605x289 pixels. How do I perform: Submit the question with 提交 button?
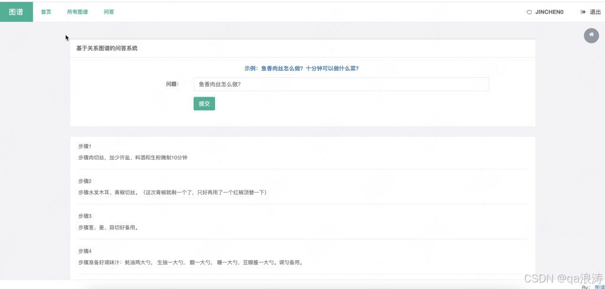204,104
